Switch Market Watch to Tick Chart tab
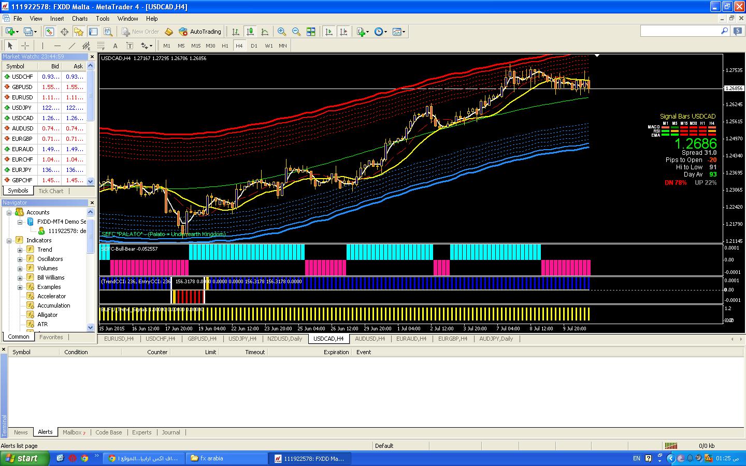746x466 pixels. (51, 191)
